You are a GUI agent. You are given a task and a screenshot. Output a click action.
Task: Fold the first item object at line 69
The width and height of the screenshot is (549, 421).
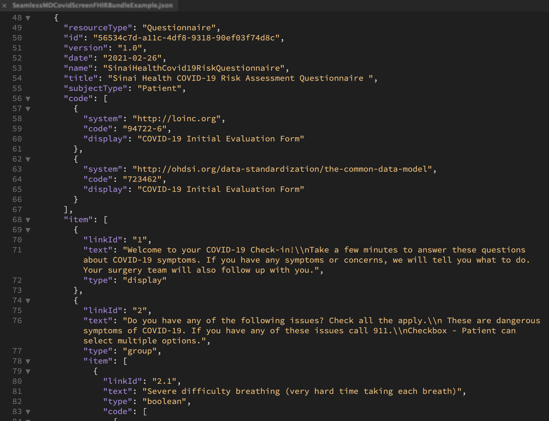click(x=28, y=230)
